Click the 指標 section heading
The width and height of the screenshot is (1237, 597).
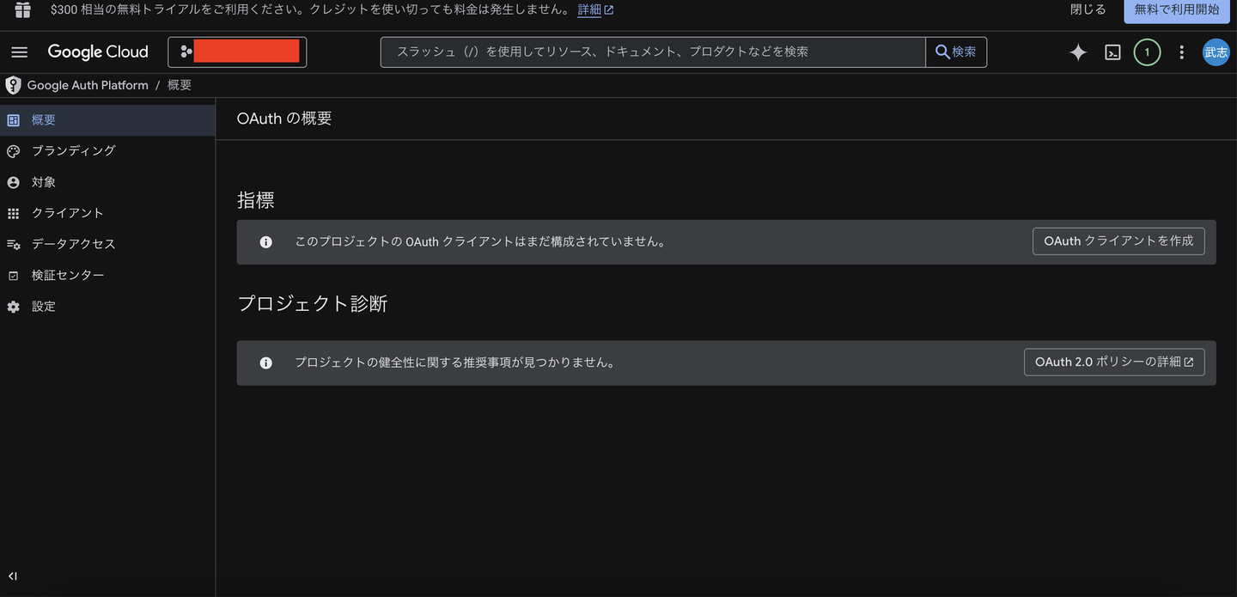coord(256,200)
